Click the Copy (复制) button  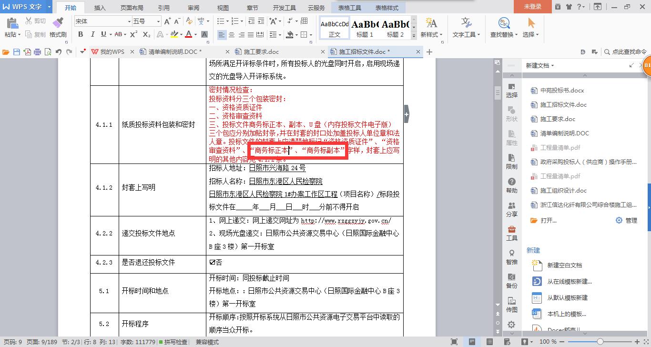click(x=36, y=34)
